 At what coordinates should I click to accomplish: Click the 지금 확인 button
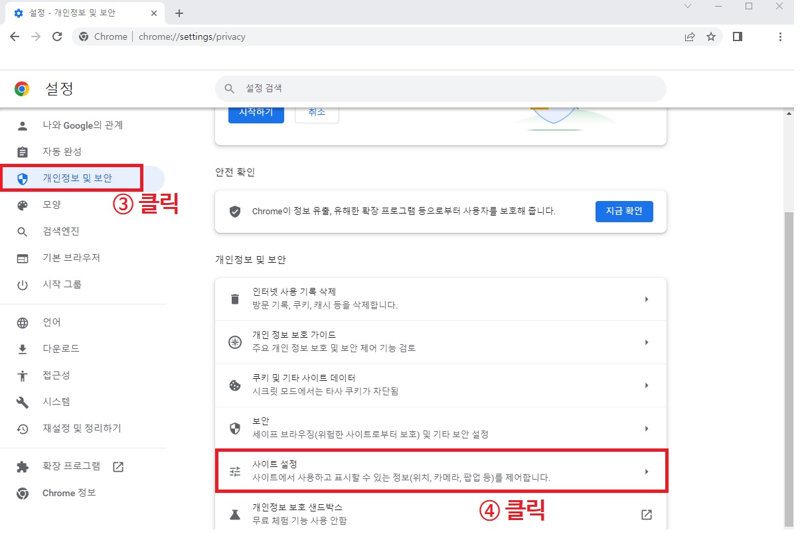click(624, 212)
